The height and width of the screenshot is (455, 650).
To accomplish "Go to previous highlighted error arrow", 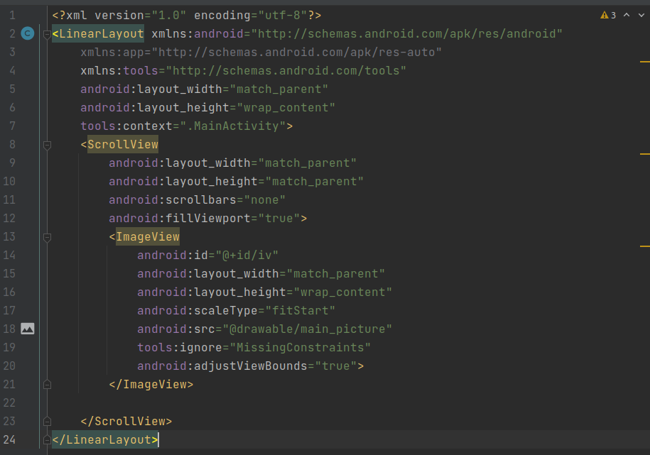I will [627, 15].
